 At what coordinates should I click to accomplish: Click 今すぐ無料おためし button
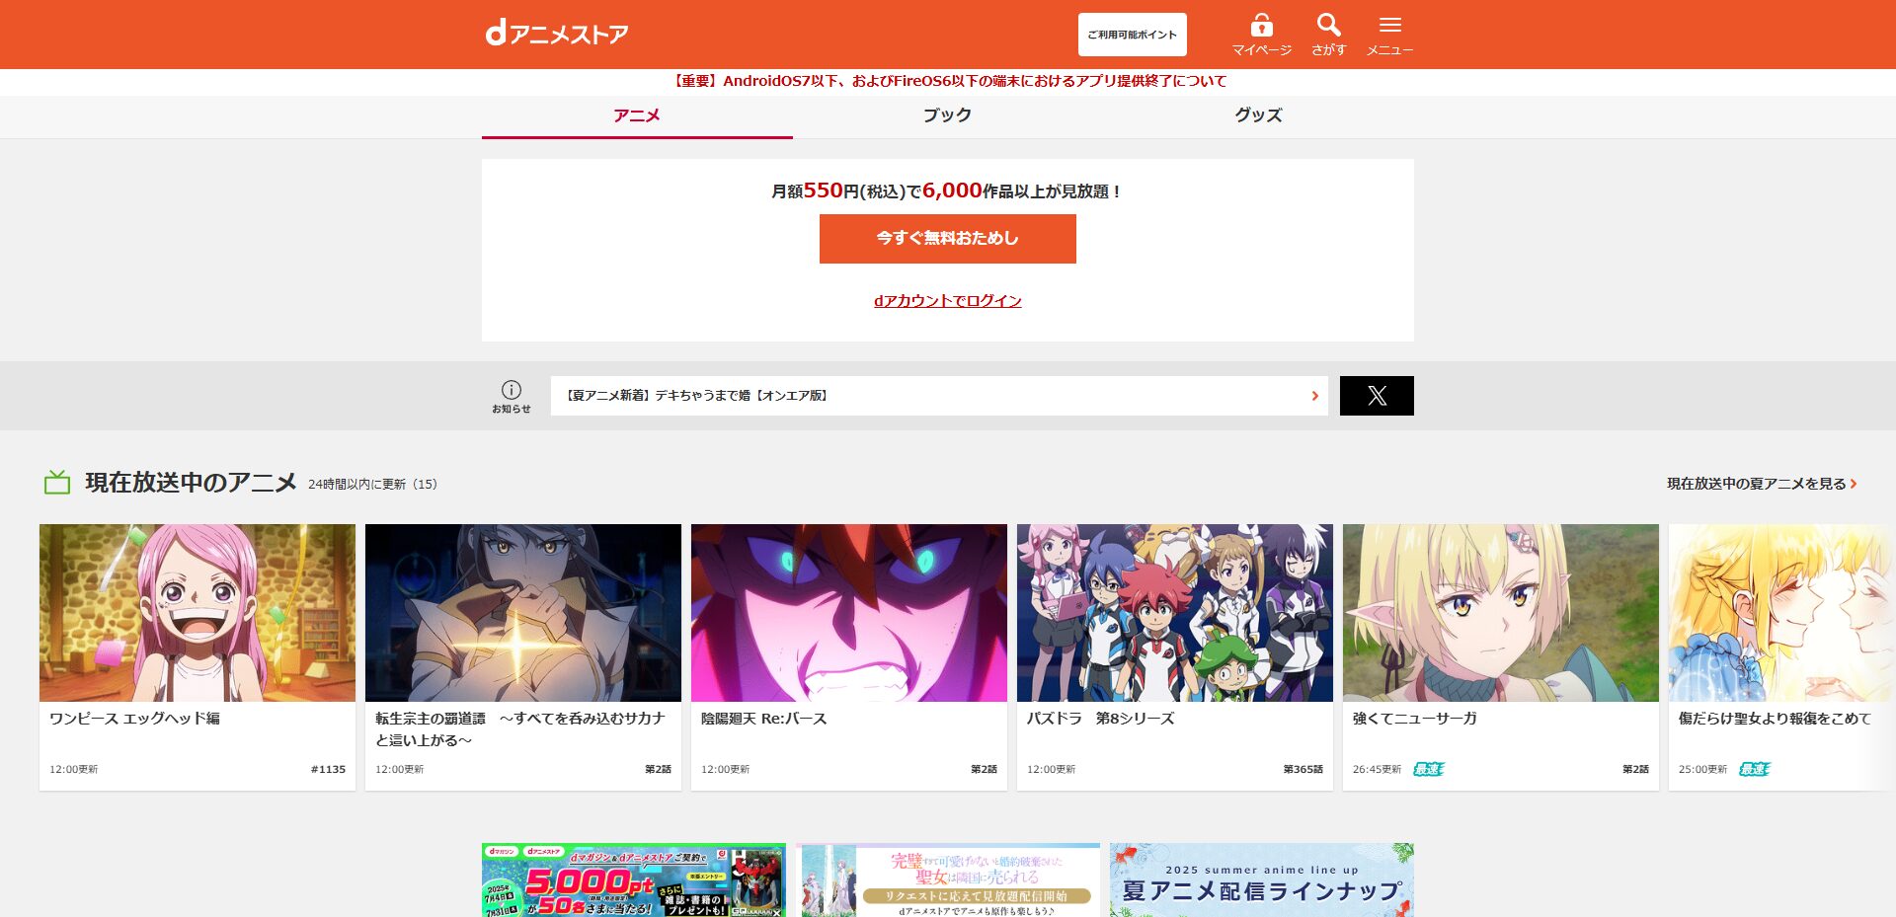point(948,239)
